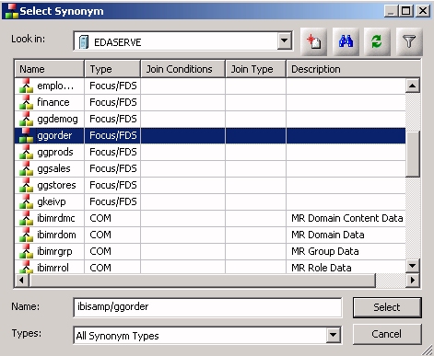434x356 pixels.
Task: Click the Join Type column header
Action: [255, 69]
